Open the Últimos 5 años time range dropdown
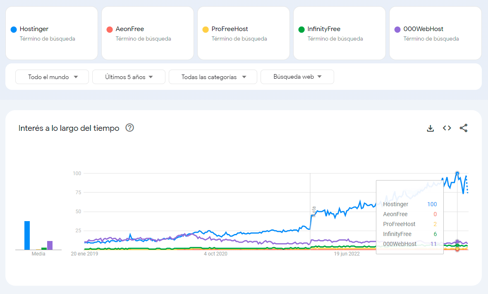This screenshot has width=488, height=294. [129, 77]
